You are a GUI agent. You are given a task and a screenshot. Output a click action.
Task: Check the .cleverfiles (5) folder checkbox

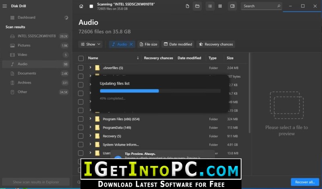point(81,68)
